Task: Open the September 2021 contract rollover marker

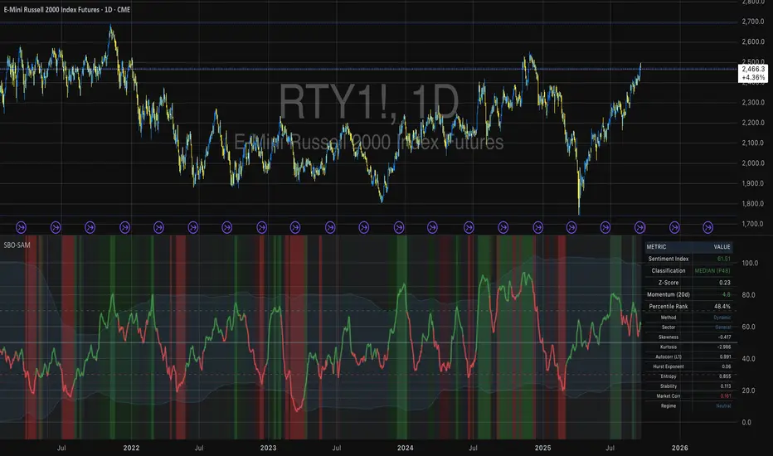Action: pyautogui.click(x=90, y=227)
